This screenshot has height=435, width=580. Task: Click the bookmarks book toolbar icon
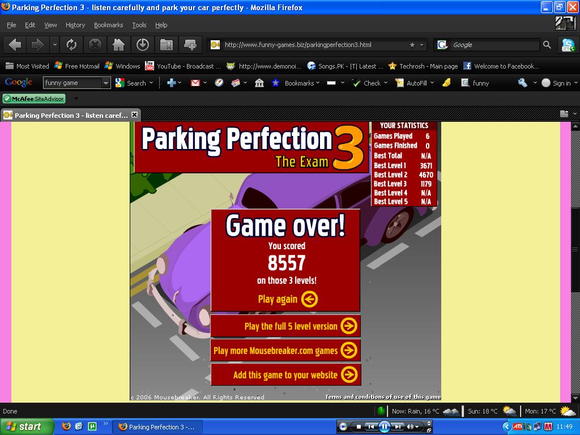167,45
